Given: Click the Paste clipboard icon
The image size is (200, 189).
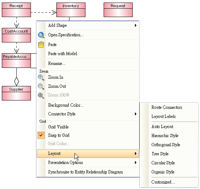Looking at the screenshot, I should click(x=41, y=45).
